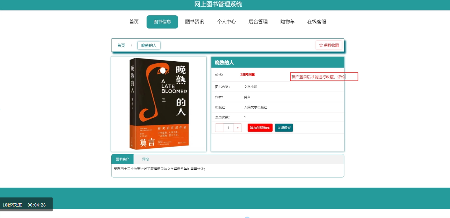450x218 pixels.
Task: Click the author value 莫言
Action: pyautogui.click(x=247, y=97)
